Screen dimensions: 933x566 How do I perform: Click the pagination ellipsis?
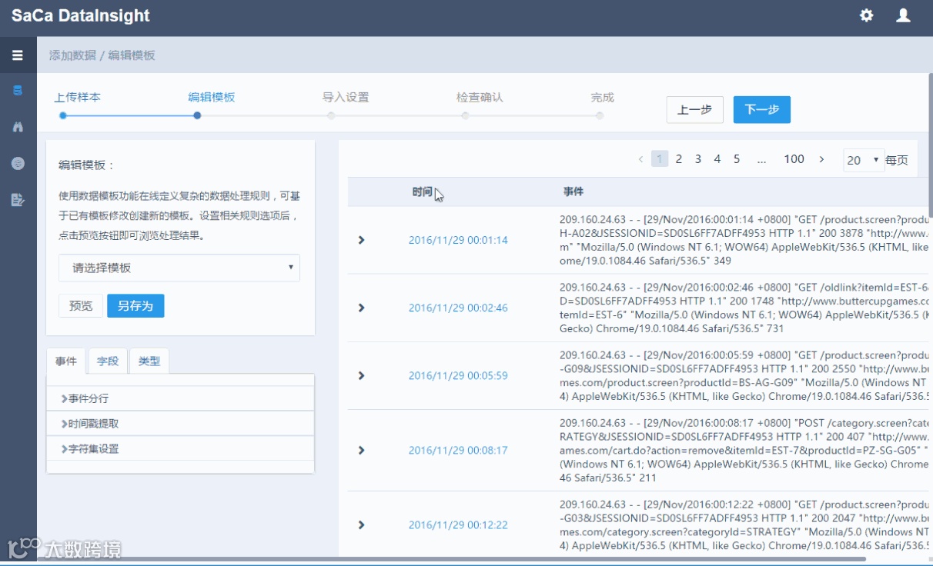[761, 159]
